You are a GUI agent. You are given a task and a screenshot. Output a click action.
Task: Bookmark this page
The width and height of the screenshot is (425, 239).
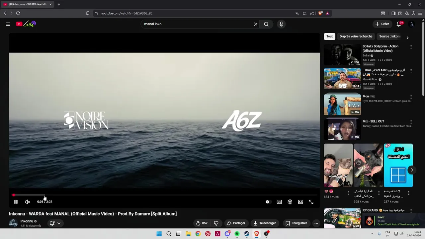[x=88, y=13]
